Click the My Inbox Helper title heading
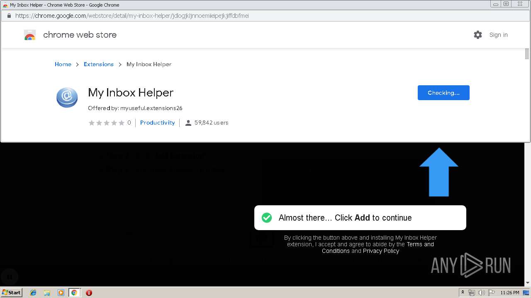Screen dimensions: 531x298 tap(131, 93)
